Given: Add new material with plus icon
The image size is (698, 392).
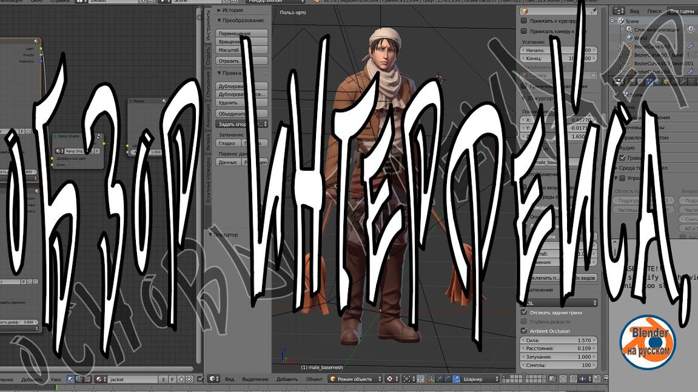Looking at the screenshot, I should pos(181,379).
